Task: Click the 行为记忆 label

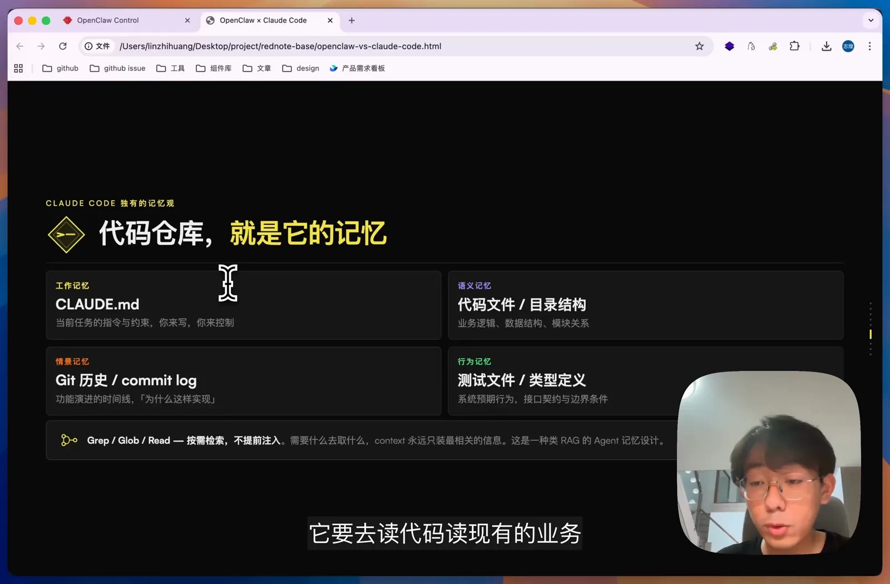Action: (474, 362)
